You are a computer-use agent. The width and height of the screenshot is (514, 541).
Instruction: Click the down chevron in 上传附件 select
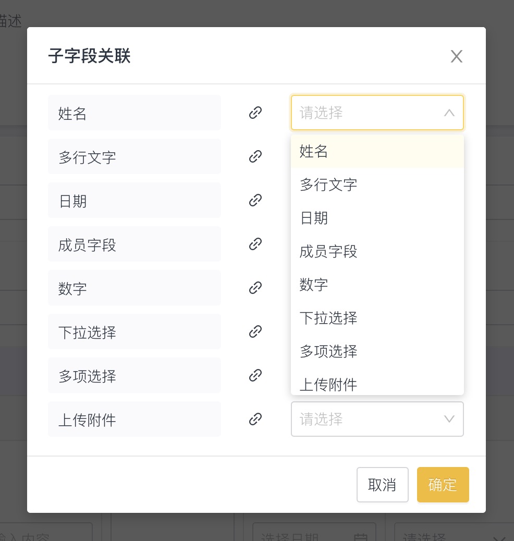tap(449, 419)
